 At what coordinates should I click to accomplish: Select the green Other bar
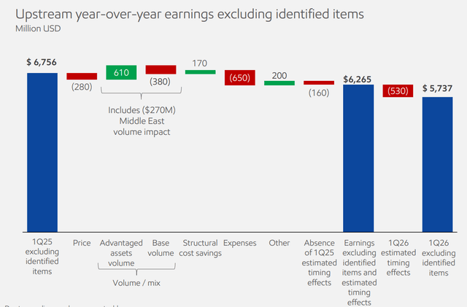pos(279,83)
